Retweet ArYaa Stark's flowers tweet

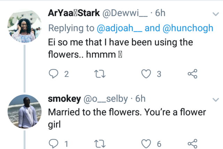(x=100, y=73)
